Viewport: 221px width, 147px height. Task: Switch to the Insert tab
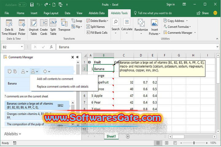tap(34, 13)
